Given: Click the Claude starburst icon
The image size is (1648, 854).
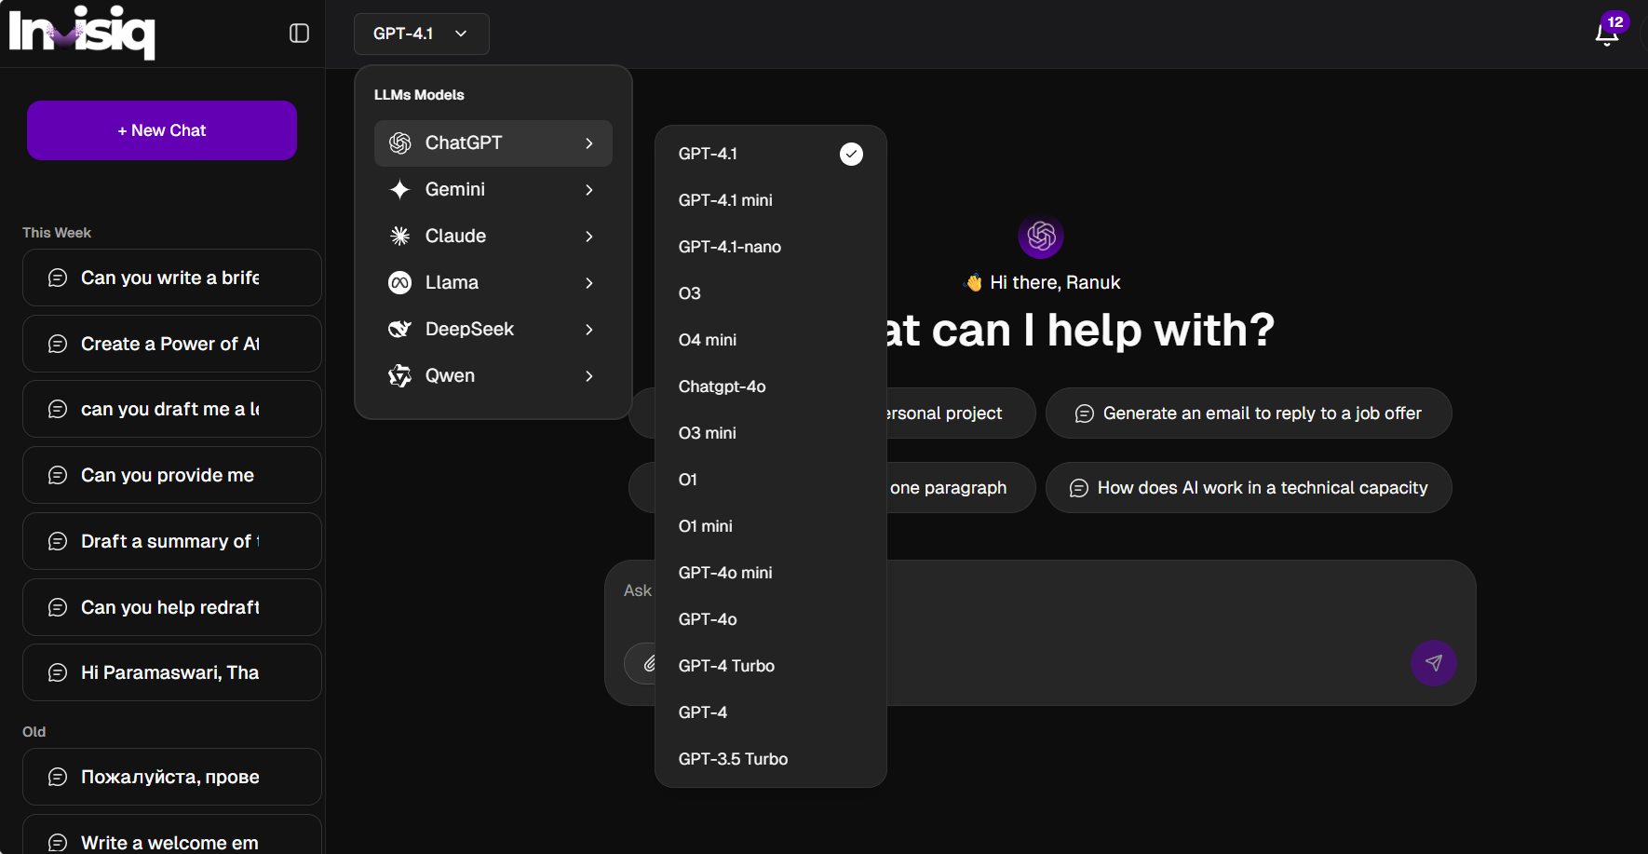Looking at the screenshot, I should [400, 237].
